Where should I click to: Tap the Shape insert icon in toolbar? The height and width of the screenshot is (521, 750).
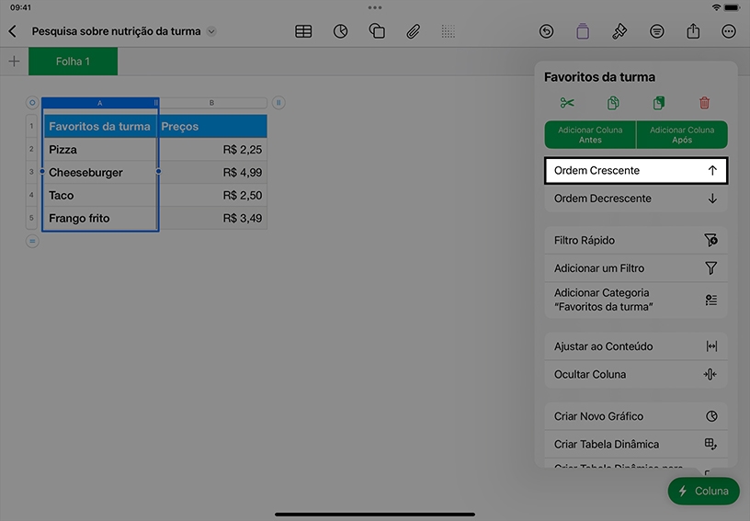(377, 31)
